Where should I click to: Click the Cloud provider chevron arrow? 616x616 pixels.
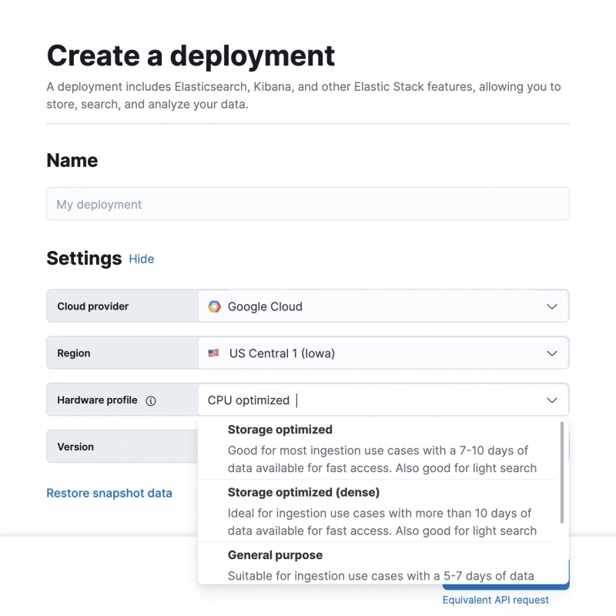click(551, 306)
